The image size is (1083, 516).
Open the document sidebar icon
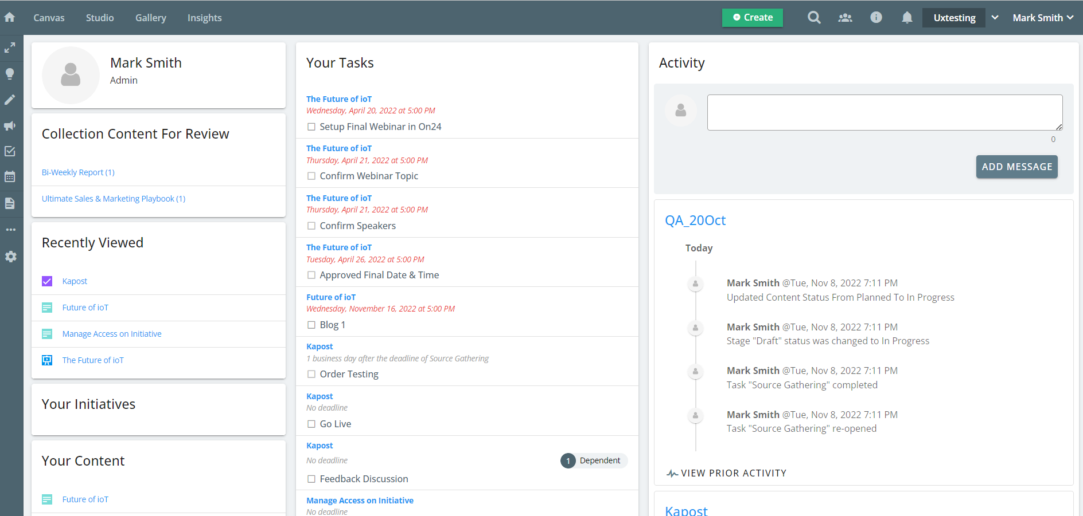point(10,203)
